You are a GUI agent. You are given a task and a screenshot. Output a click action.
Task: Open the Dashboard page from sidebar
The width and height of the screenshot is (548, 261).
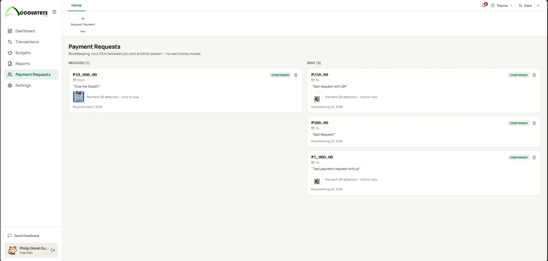pos(31,31)
